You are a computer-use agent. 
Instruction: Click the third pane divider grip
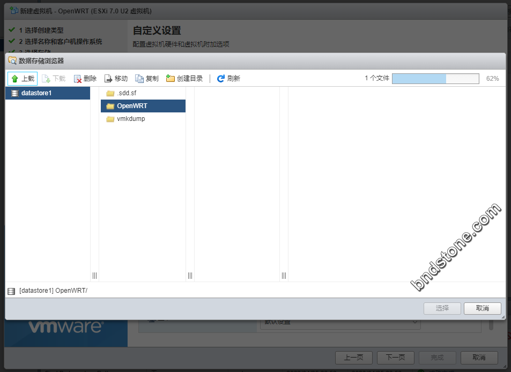pyautogui.click(x=284, y=276)
